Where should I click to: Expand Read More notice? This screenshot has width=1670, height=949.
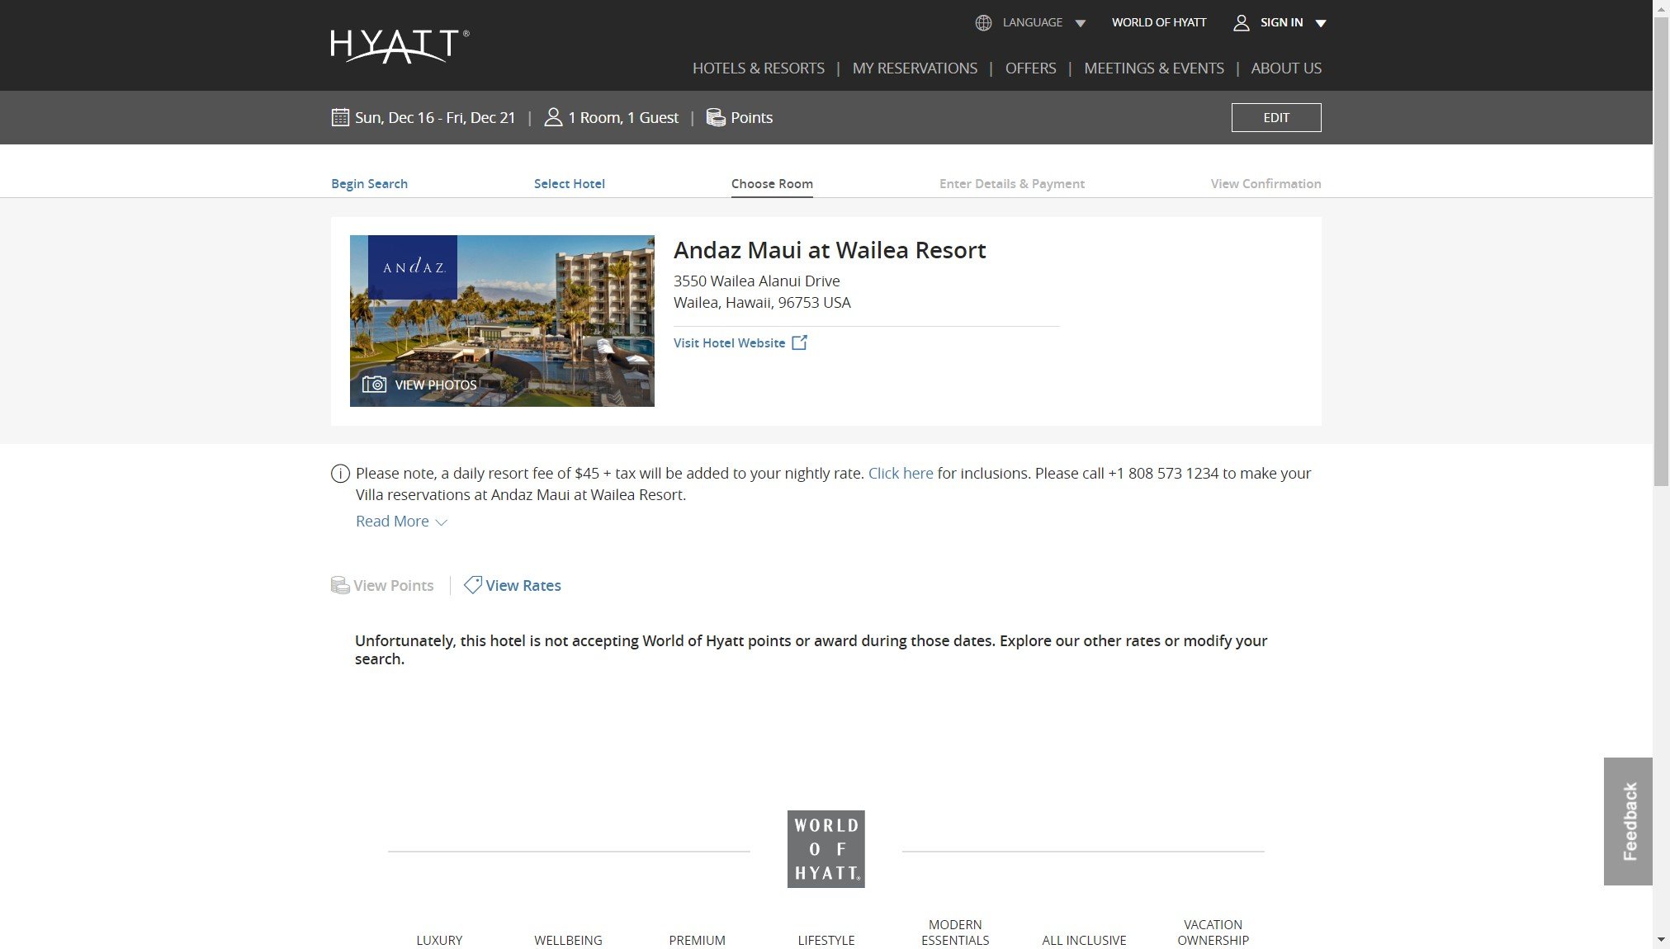click(x=401, y=522)
